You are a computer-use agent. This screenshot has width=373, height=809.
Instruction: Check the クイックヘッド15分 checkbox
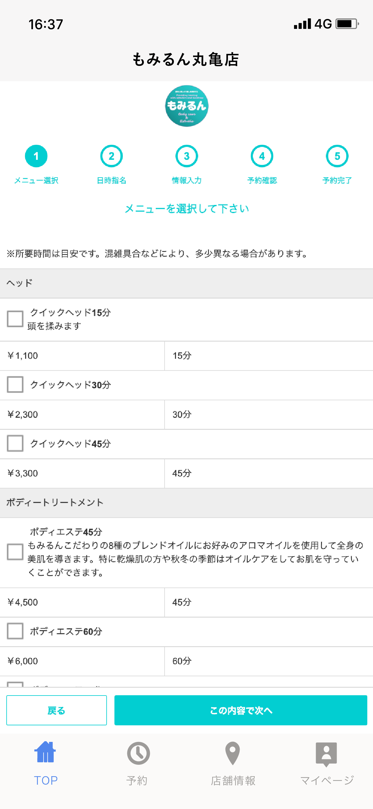[x=15, y=319]
